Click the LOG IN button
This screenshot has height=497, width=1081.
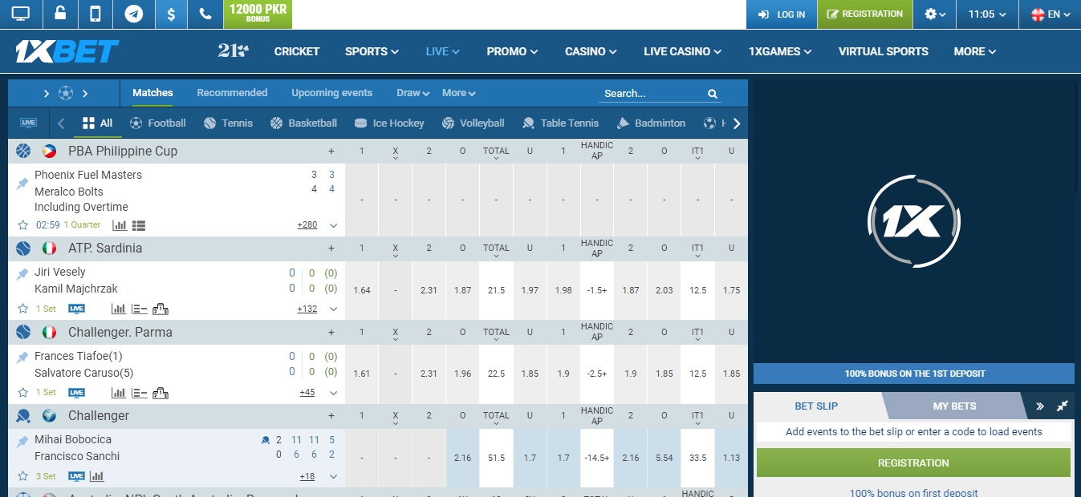pos(782,14)
